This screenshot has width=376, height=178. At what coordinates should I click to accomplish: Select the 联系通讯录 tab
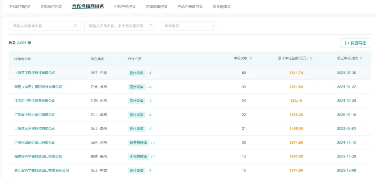[222, 7]
